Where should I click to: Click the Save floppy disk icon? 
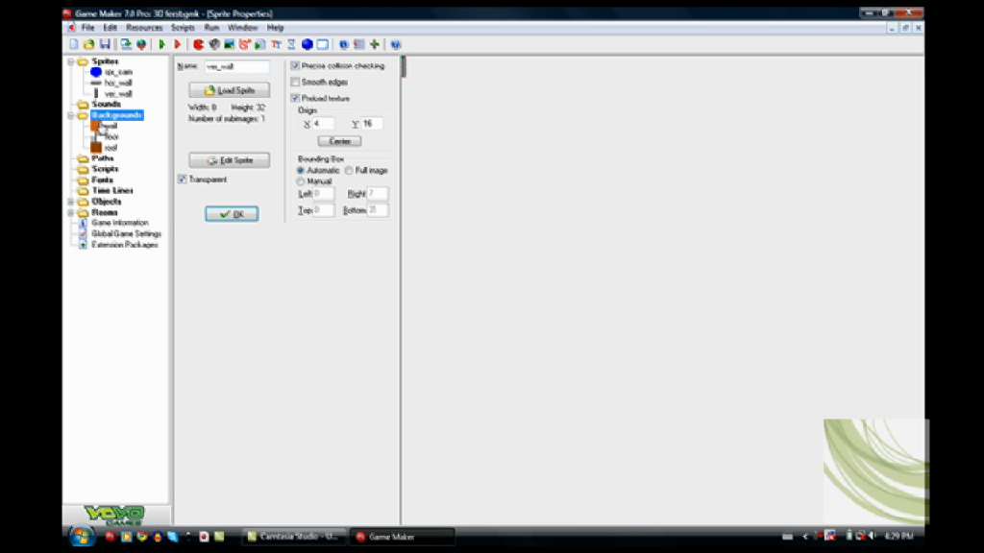(103, 44)
